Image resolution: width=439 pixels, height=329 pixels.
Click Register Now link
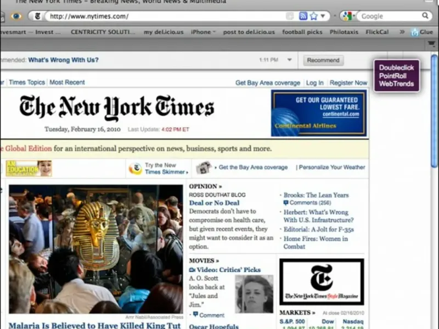point(348,83)
